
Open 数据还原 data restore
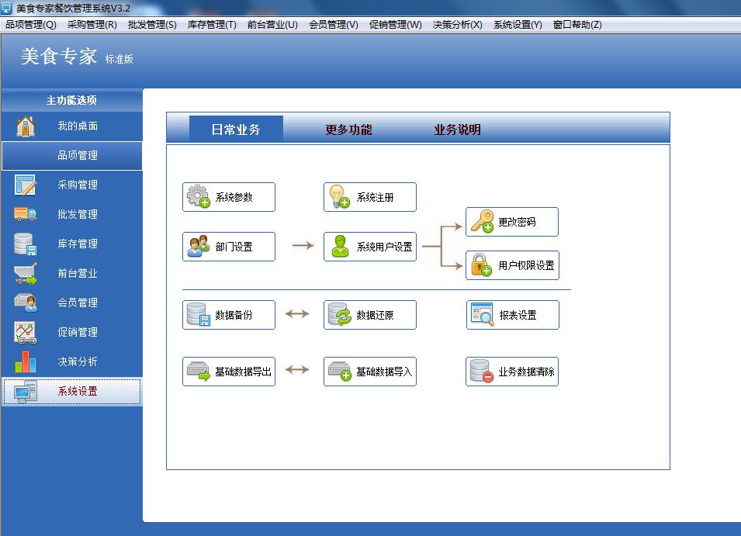point(369,314)
